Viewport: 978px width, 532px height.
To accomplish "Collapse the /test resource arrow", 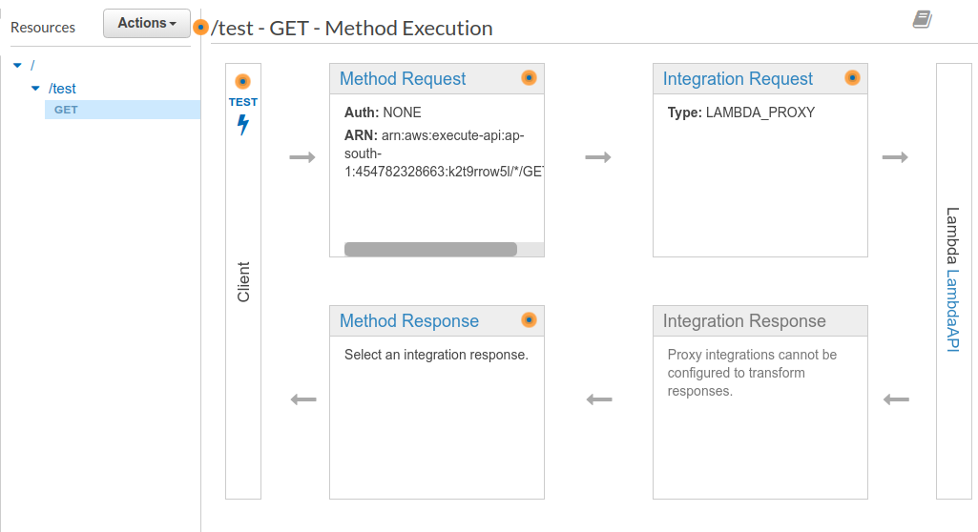I will coord(35,89).
